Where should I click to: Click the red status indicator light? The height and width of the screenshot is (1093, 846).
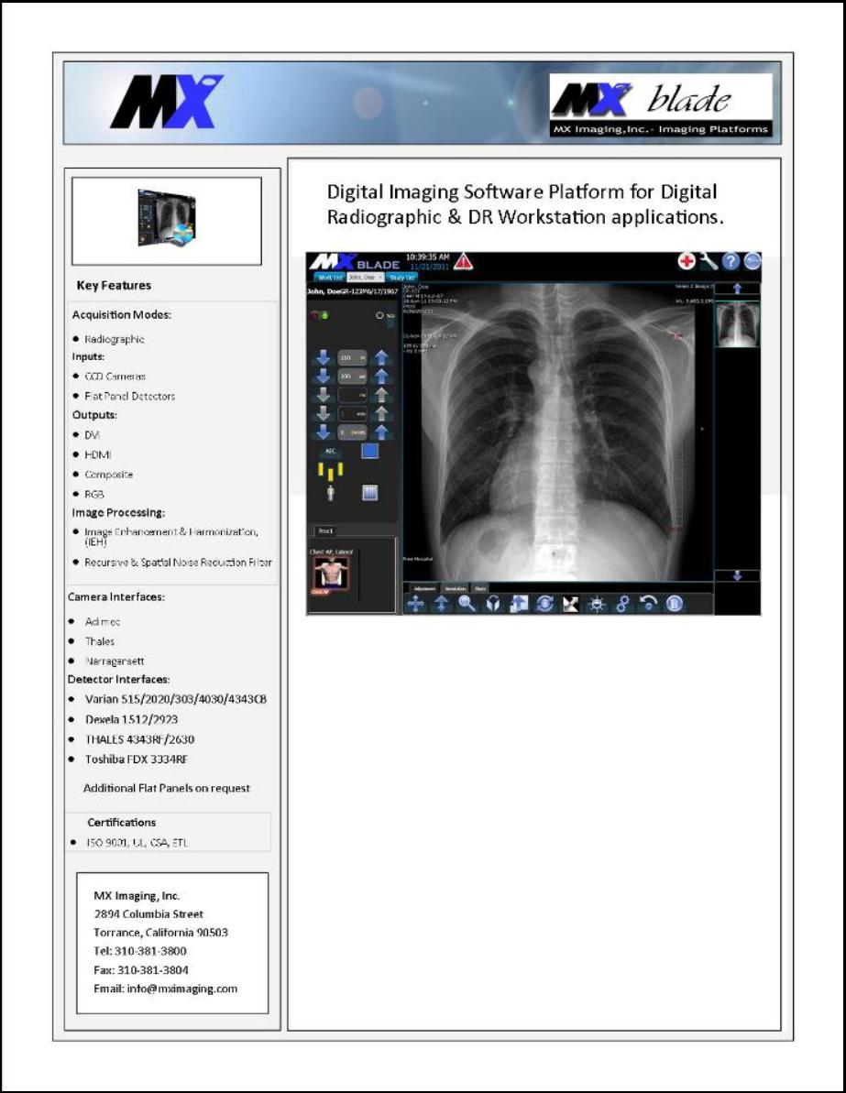pyautogui.click(x=315, y=316)
